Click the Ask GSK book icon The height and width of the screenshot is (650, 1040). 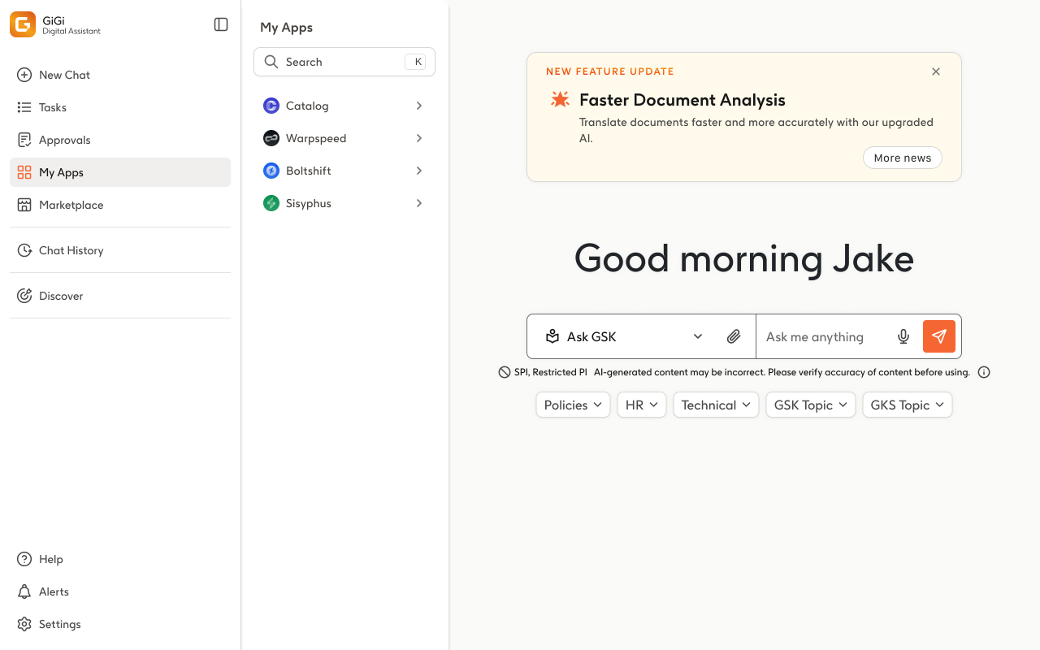click(552, 336)
